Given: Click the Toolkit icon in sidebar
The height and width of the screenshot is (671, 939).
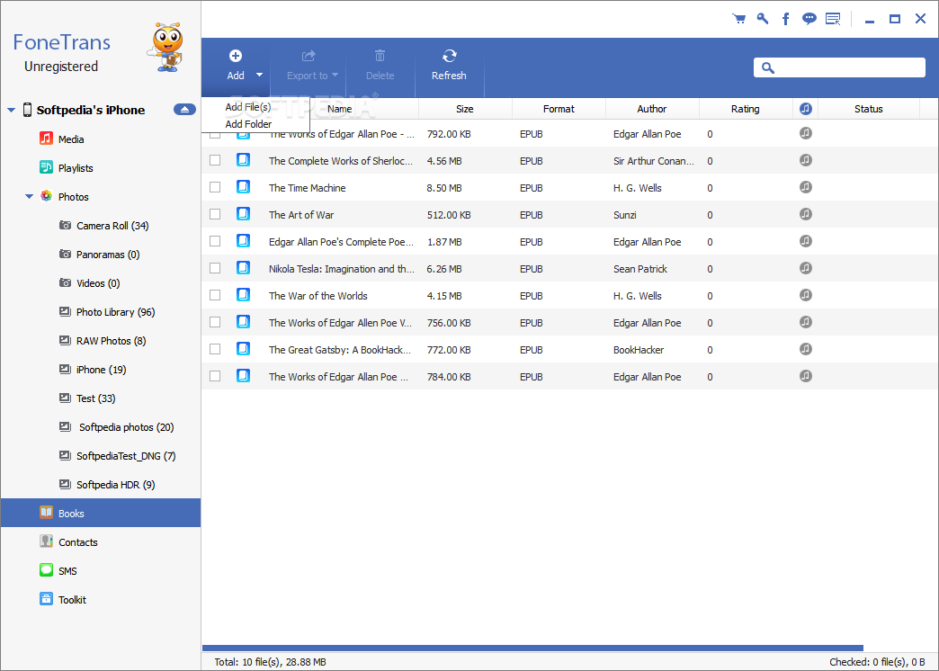Looking at the screenshot, I should point(46,599).
